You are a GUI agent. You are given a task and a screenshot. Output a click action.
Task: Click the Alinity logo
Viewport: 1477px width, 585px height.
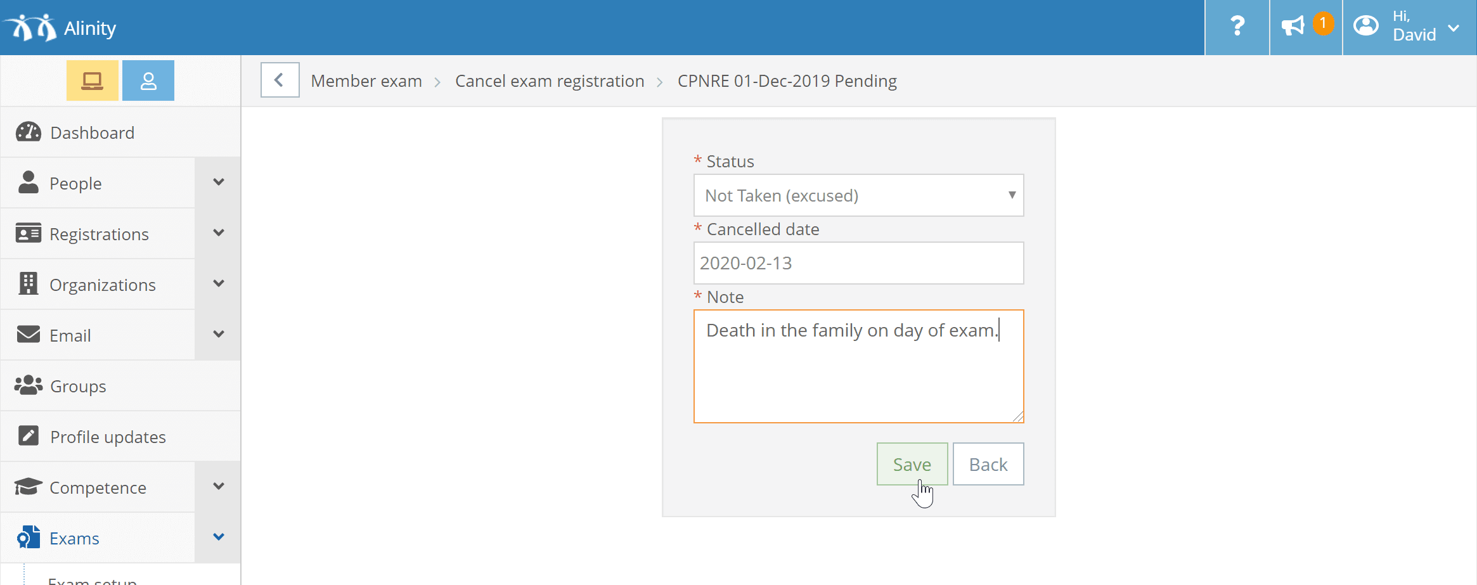[60, 28]
